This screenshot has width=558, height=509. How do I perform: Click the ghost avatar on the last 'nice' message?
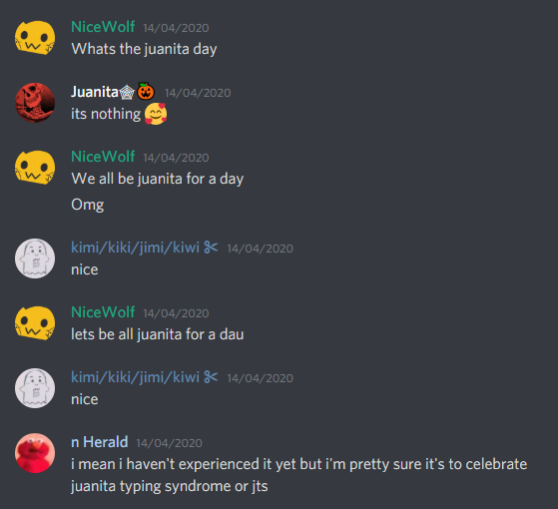click(35, 388)
